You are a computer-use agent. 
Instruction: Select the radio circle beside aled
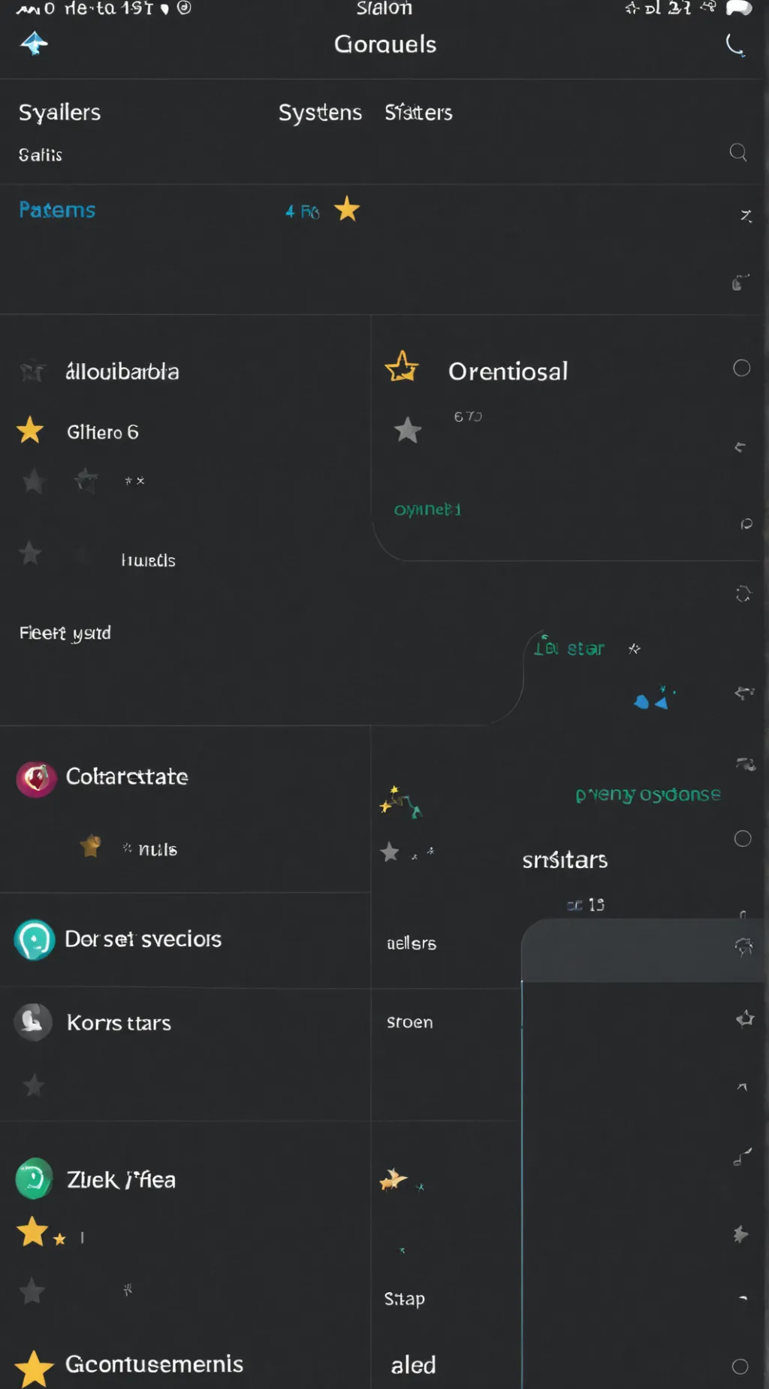[740, 1366]
